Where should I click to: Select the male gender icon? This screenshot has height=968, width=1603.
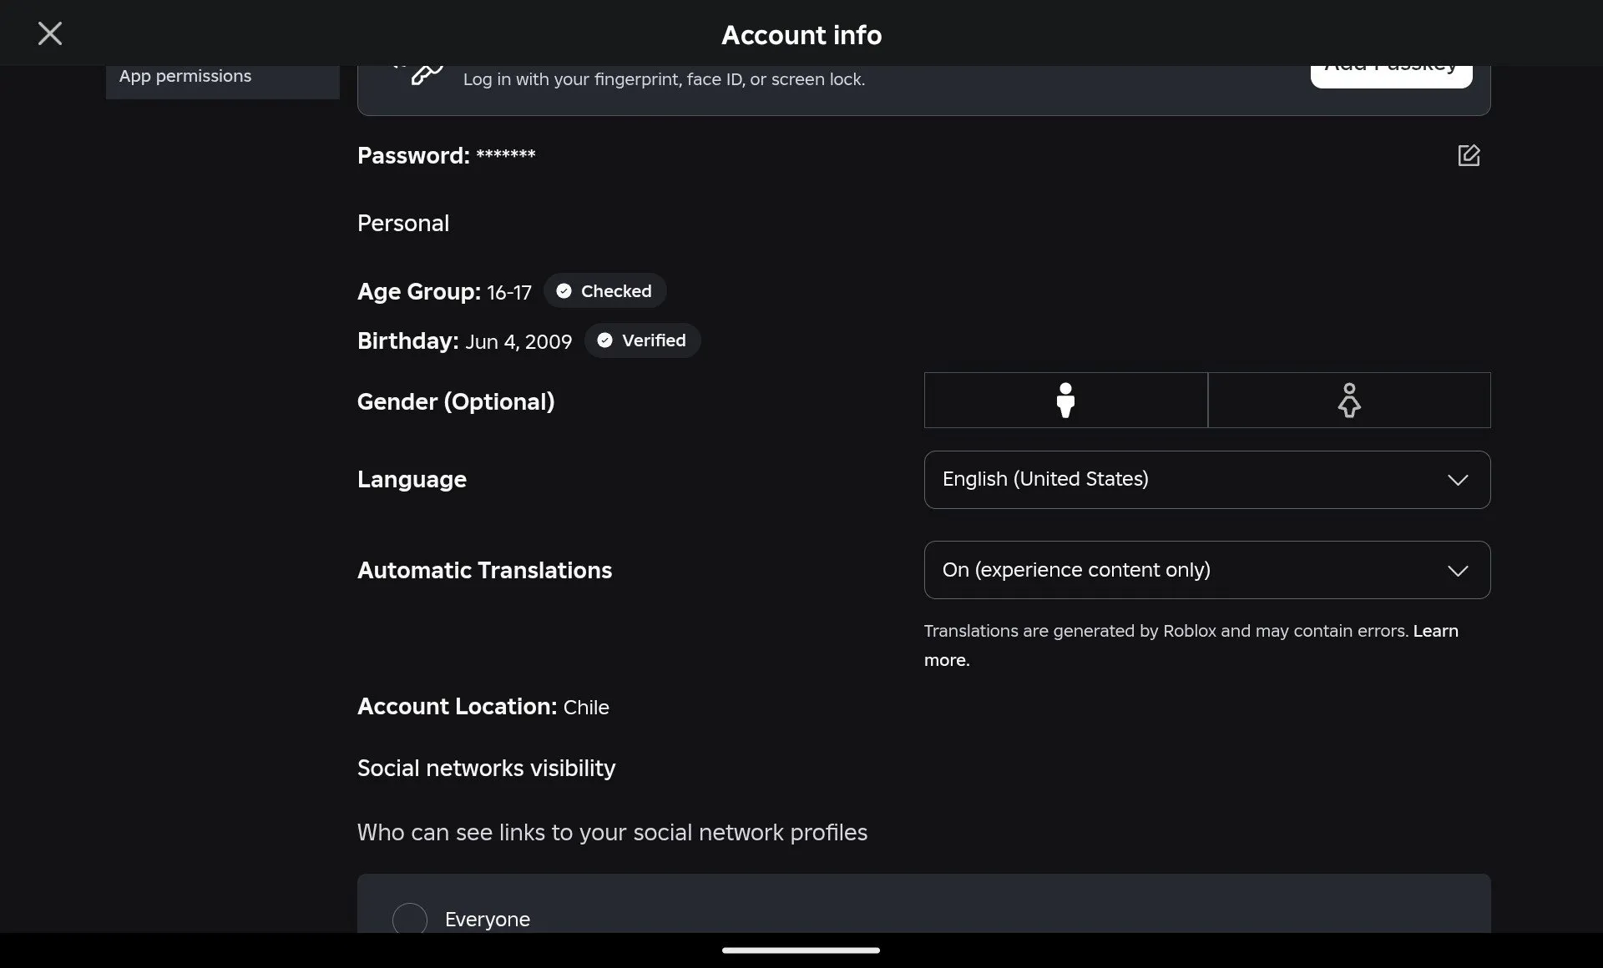click(1065, 401)
